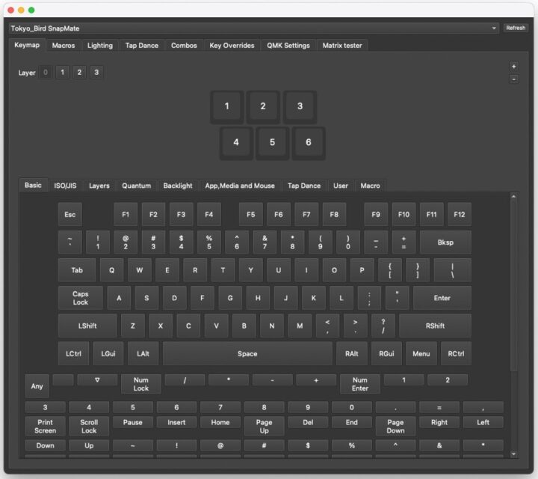Click the keycode panel vertical scrollbar
538x479 pixels.
click(x=513, y=322)
